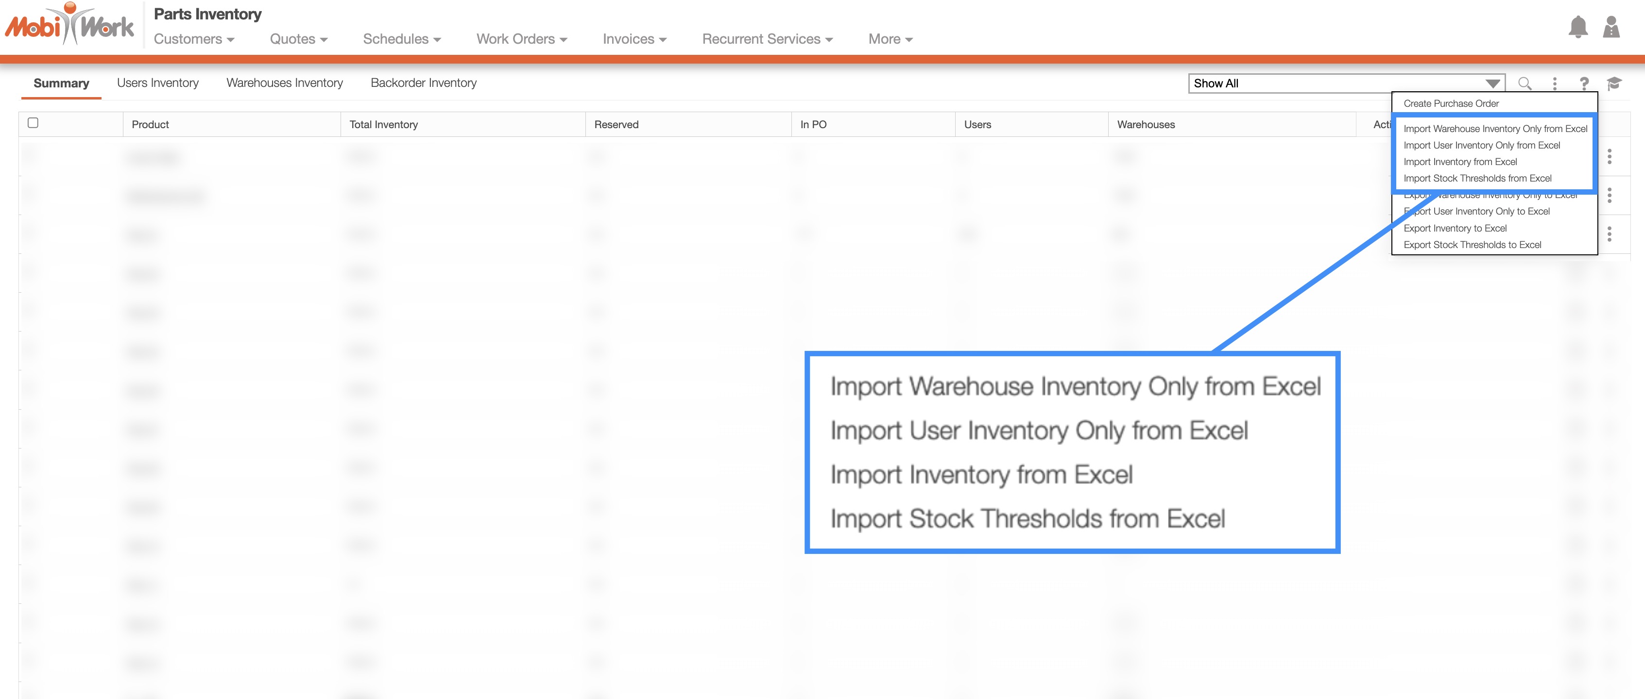
Task: Switch to the Backorder Inventory tab
Action: point(423,83)
